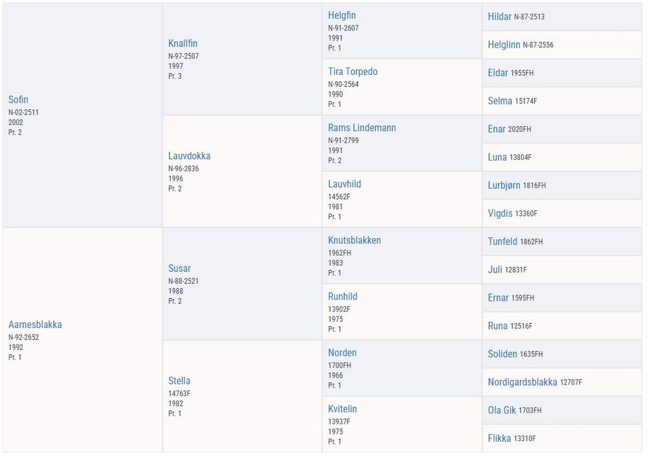This screenshot has height=458, width=648.
Task: Open the Sofin horse link
Action: coord(18,100)
